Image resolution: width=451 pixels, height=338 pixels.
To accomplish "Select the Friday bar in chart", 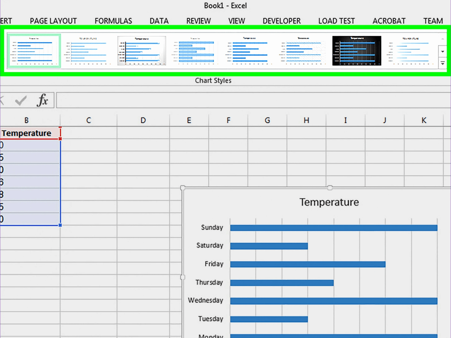I will click(308, 264).
